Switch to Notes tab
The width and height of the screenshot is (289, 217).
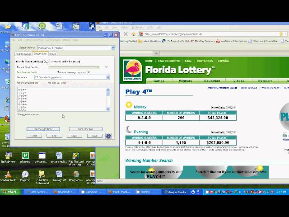(52, 54)
